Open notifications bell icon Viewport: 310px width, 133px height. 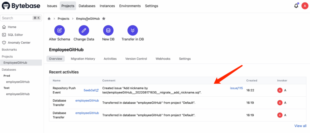coord(296,6)
